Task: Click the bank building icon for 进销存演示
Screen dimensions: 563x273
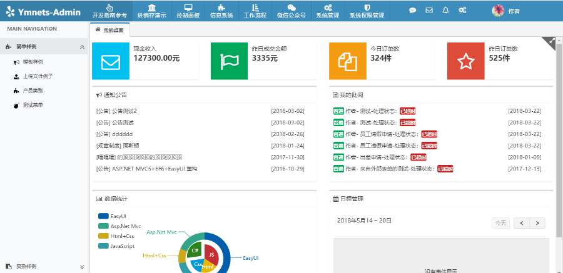Action: coord(152,8)
